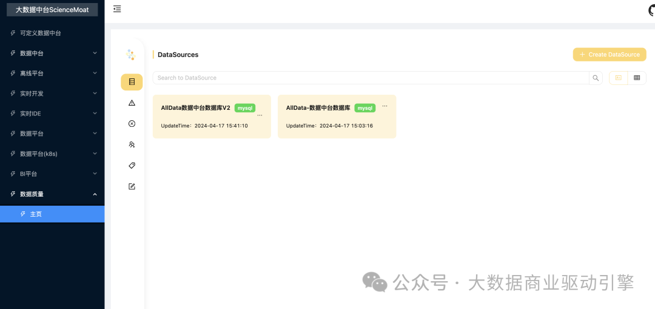655x309 pixels.
Task: Click the warning triangle sidebar icon
Action: pyautogui.click(x=132, y=103)
